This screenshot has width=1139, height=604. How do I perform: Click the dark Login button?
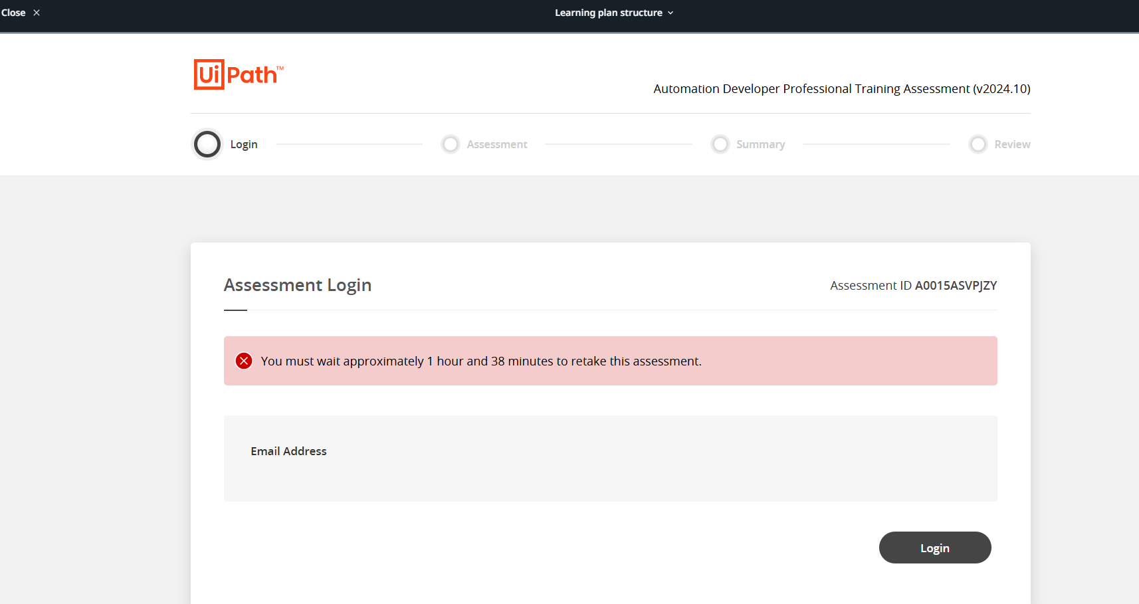tap(935, 548)
